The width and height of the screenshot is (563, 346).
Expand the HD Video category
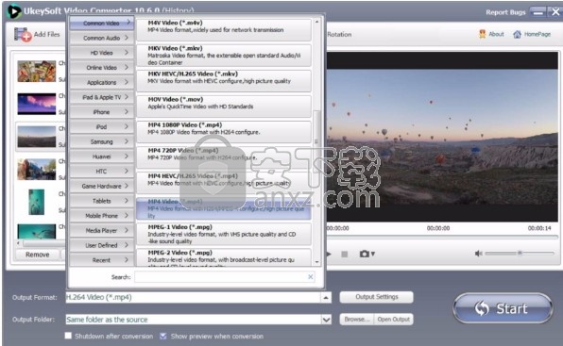coord(102,53)
